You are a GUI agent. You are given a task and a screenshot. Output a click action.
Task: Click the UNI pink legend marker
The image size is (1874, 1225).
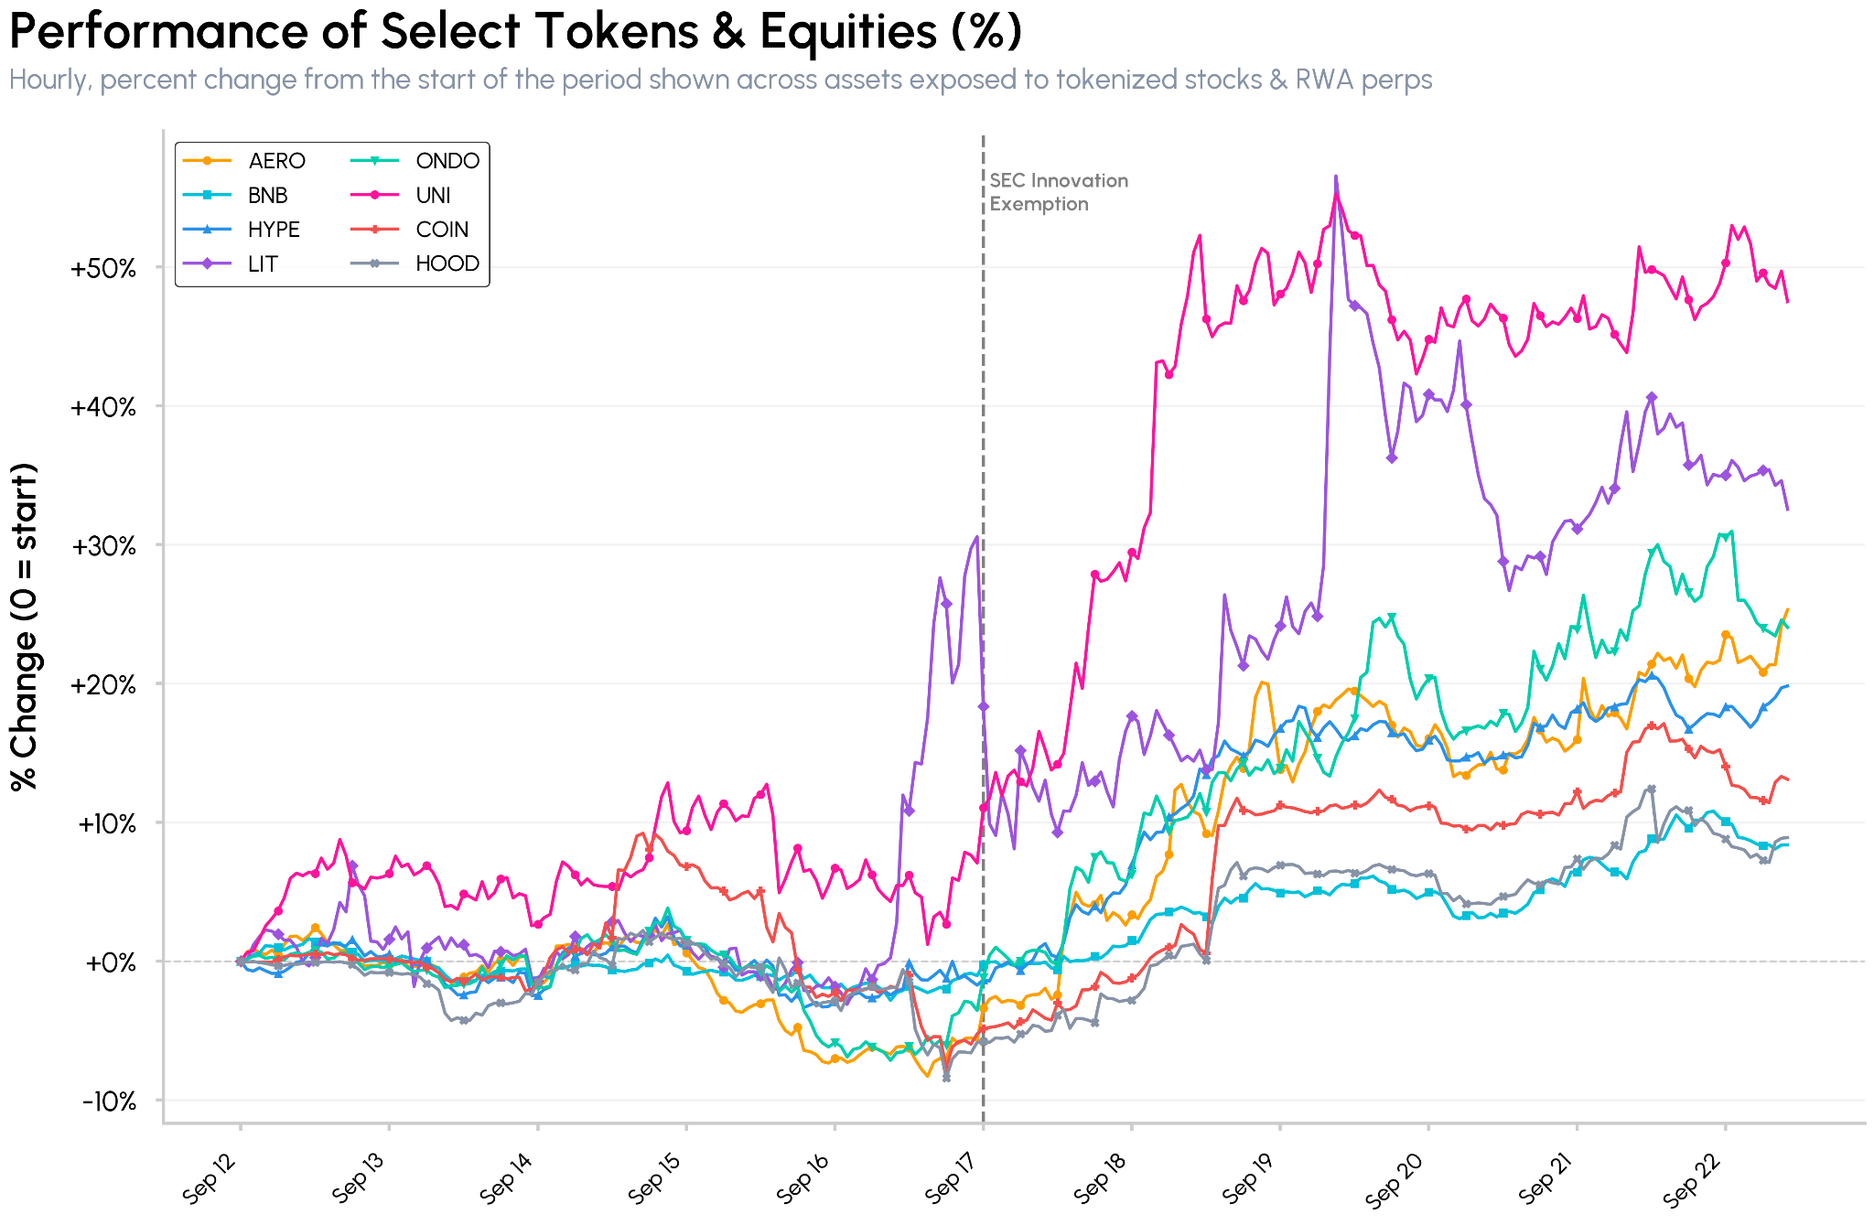375,195
